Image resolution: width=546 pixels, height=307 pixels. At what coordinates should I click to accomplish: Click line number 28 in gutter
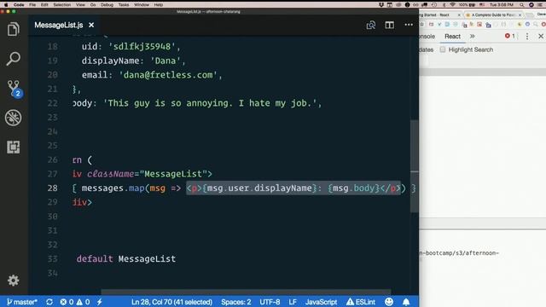coord(52,188)
